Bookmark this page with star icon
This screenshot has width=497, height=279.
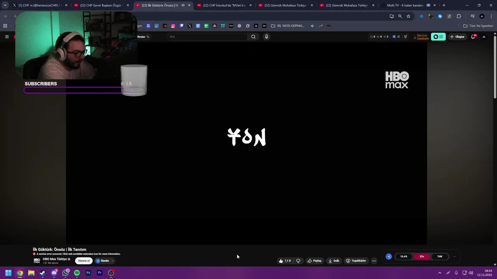click(408, 16)
